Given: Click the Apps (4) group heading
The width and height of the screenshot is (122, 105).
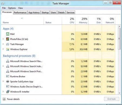Looking at the screenshot, I should 8,29.
